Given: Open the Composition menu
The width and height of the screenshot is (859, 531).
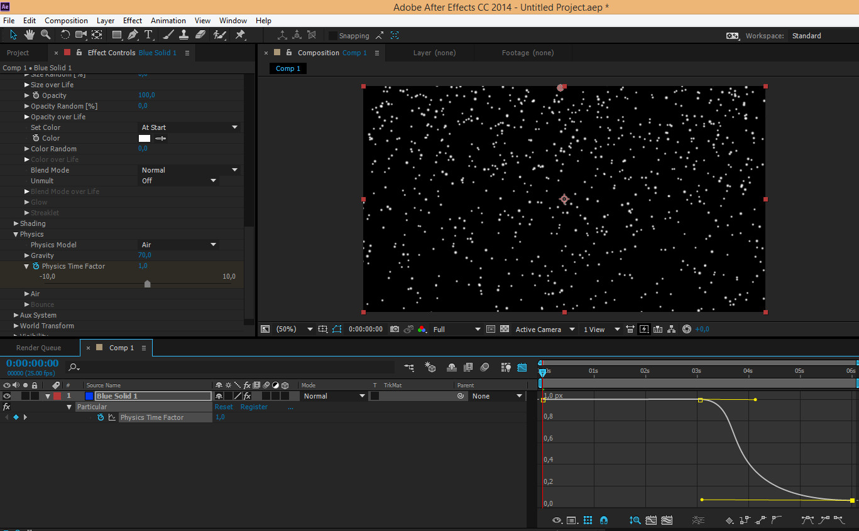Looking at the screenshot, I should (x=66, y=21).
